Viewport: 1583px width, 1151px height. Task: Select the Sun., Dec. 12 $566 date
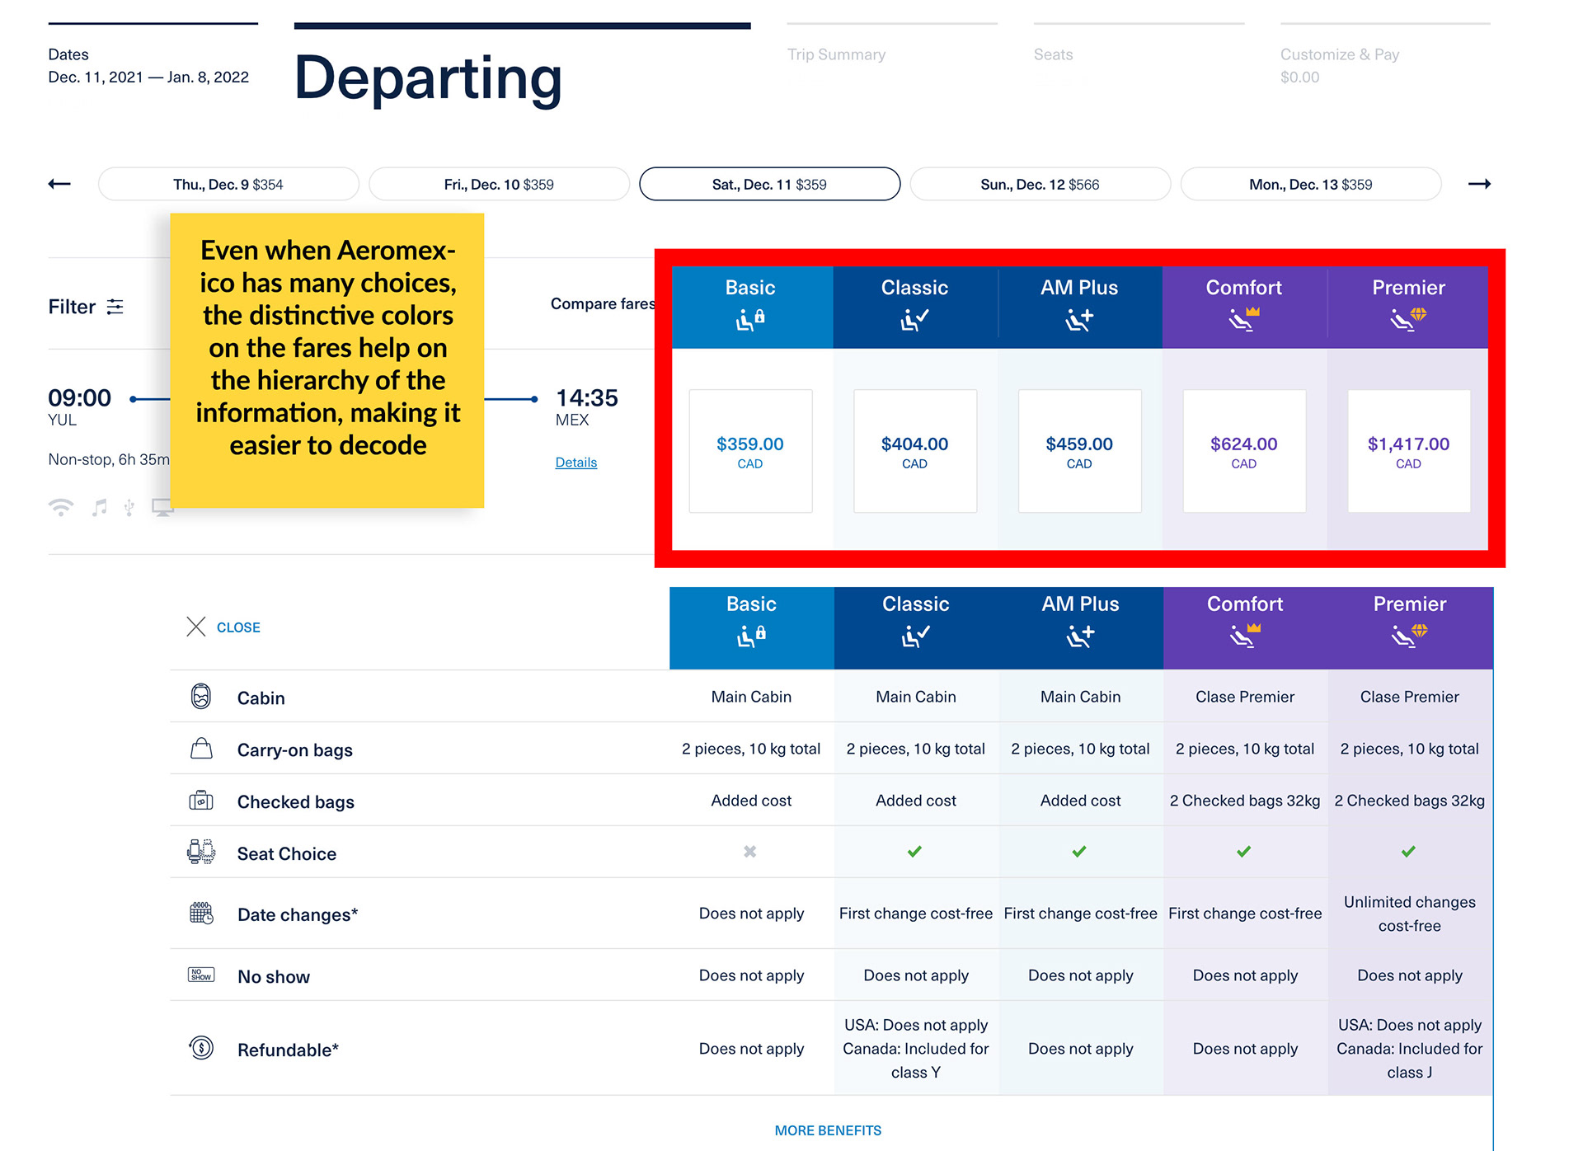tap(1040, 184)
